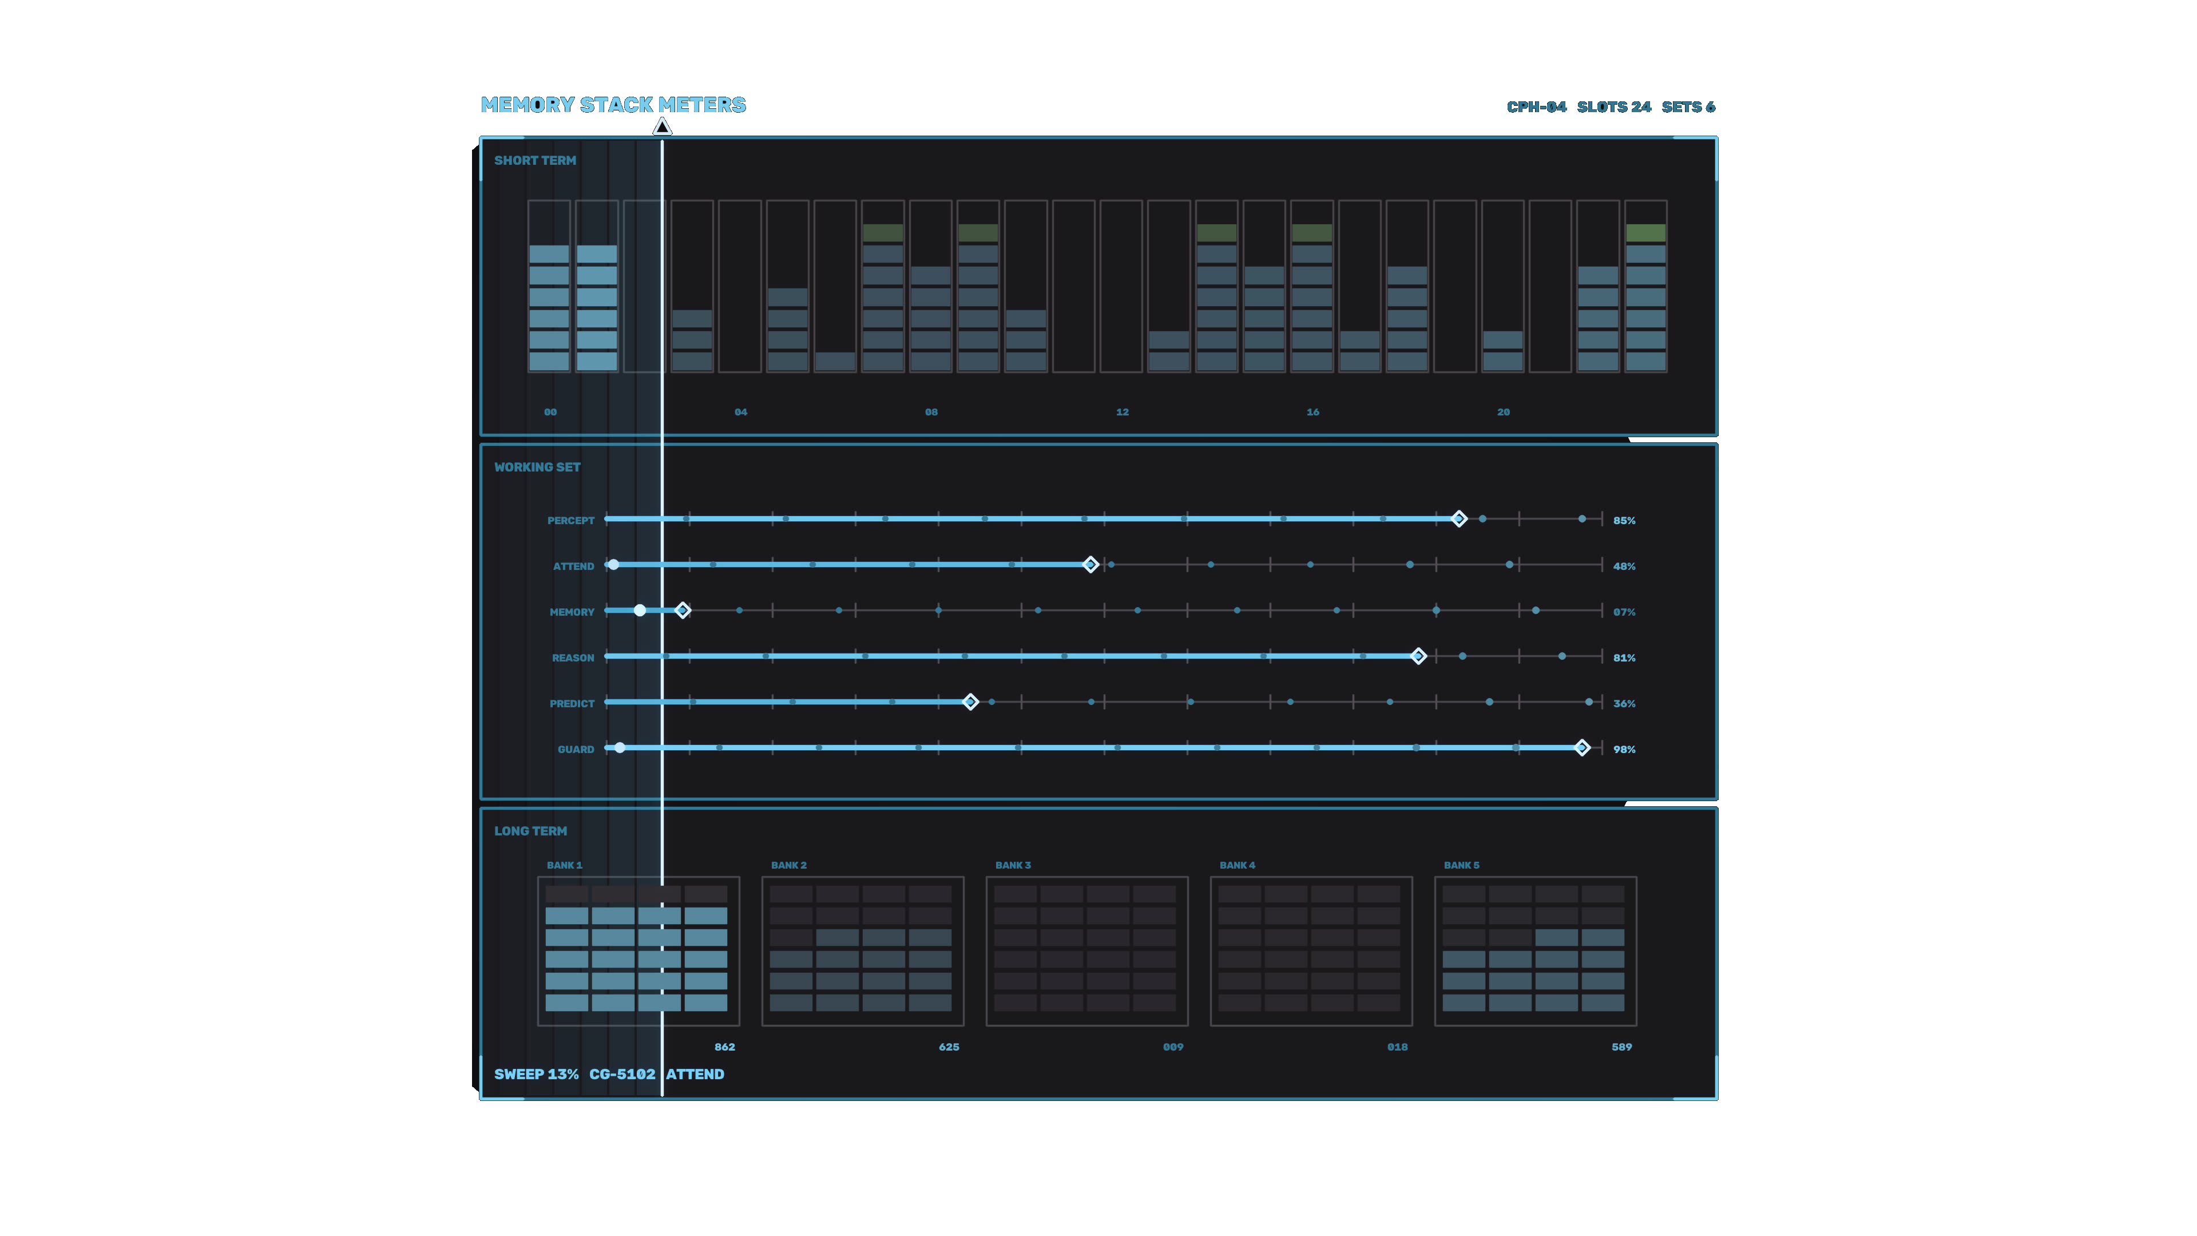Click the PREDICT slider diamond handle
Screen dimensions: 2197x1236
pos(970,702)
